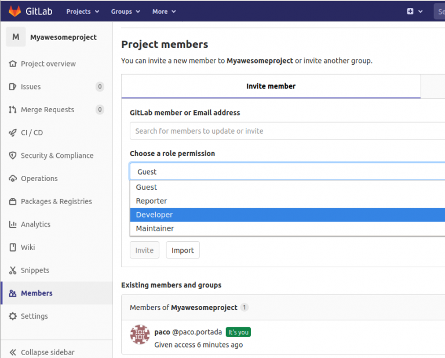
Task: Click Collapse sidebar text
Action: (48, 352)
